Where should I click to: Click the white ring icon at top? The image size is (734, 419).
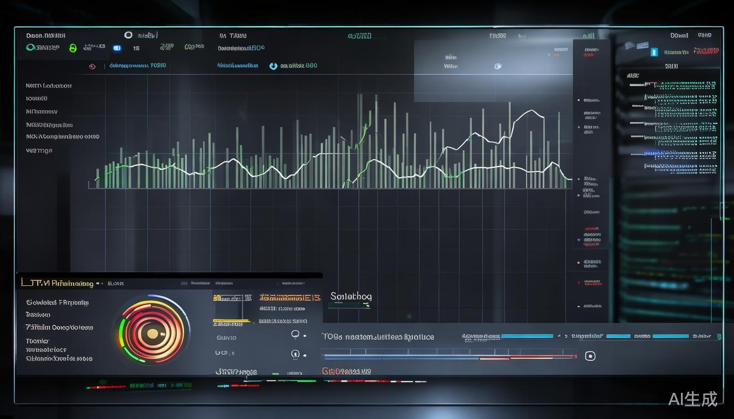[x=128, y=35]
